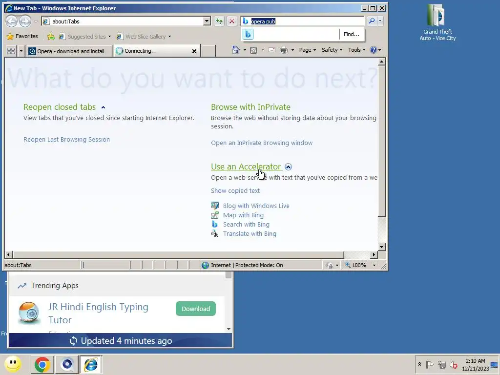Viewport: 500px width, 375px height.
Task: Click Reopen Last Browsing Session link
Action: tap(66, 139)
